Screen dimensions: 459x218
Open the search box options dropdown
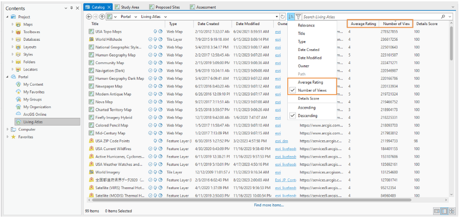coord(450,17)
